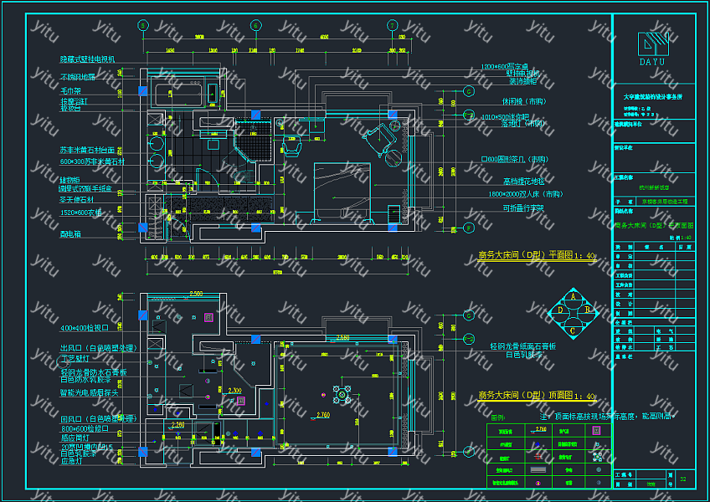Click sheet number 32 in title block
This screenshot has height=502, width=710.
(x=683, y=479)
